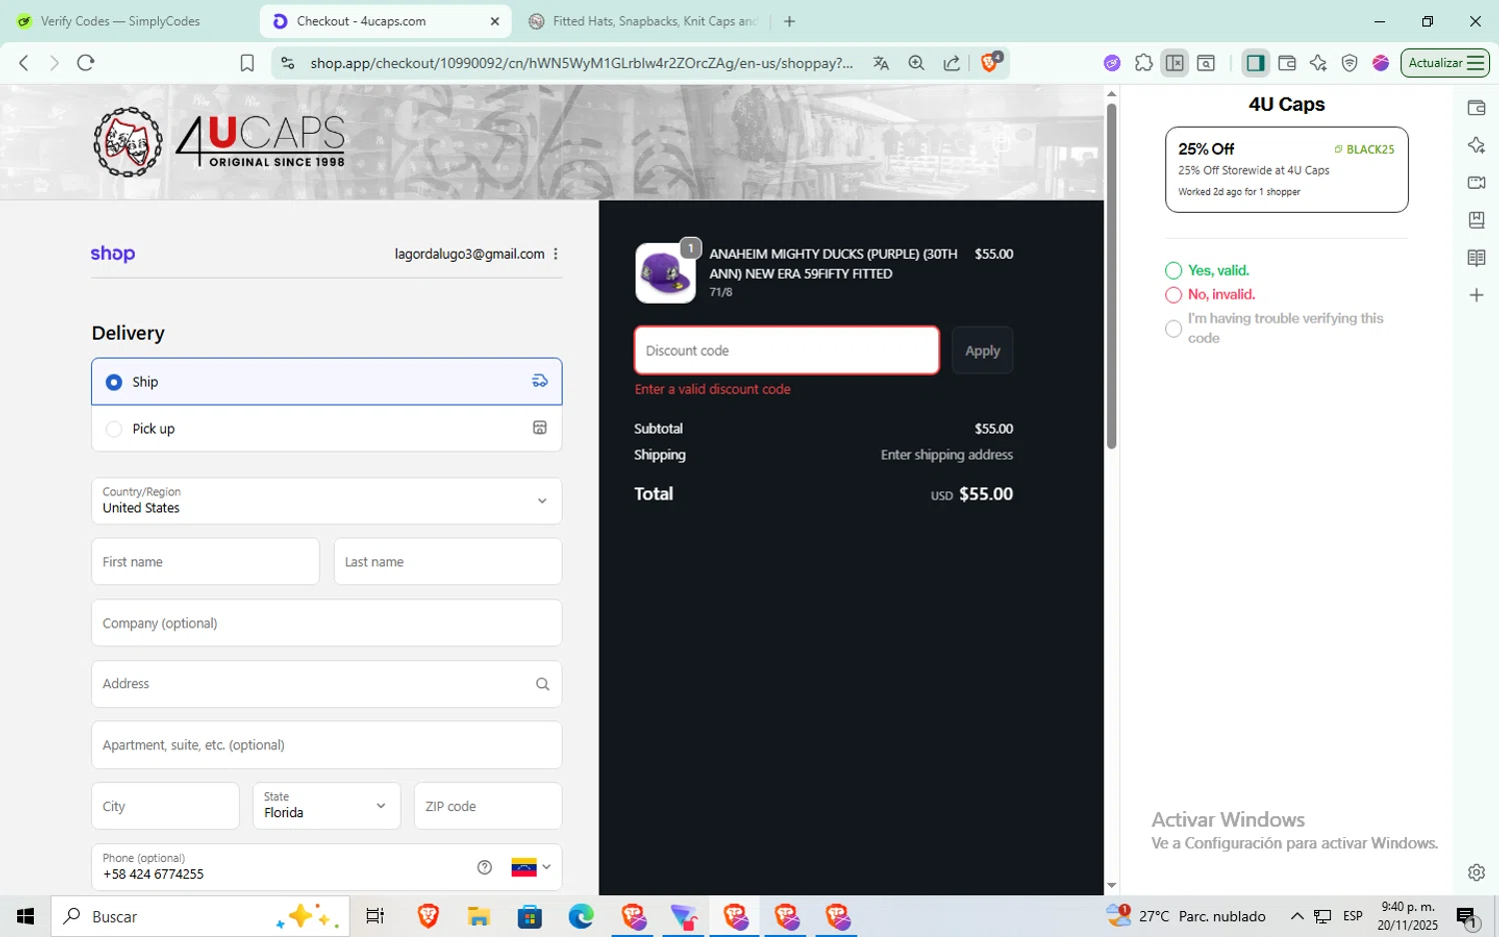Click the Shop logo

tap(113, 254)
